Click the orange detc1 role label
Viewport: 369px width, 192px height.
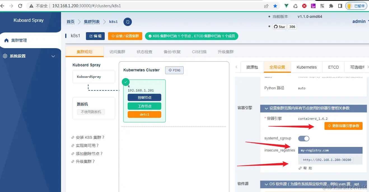coord(144,114)
